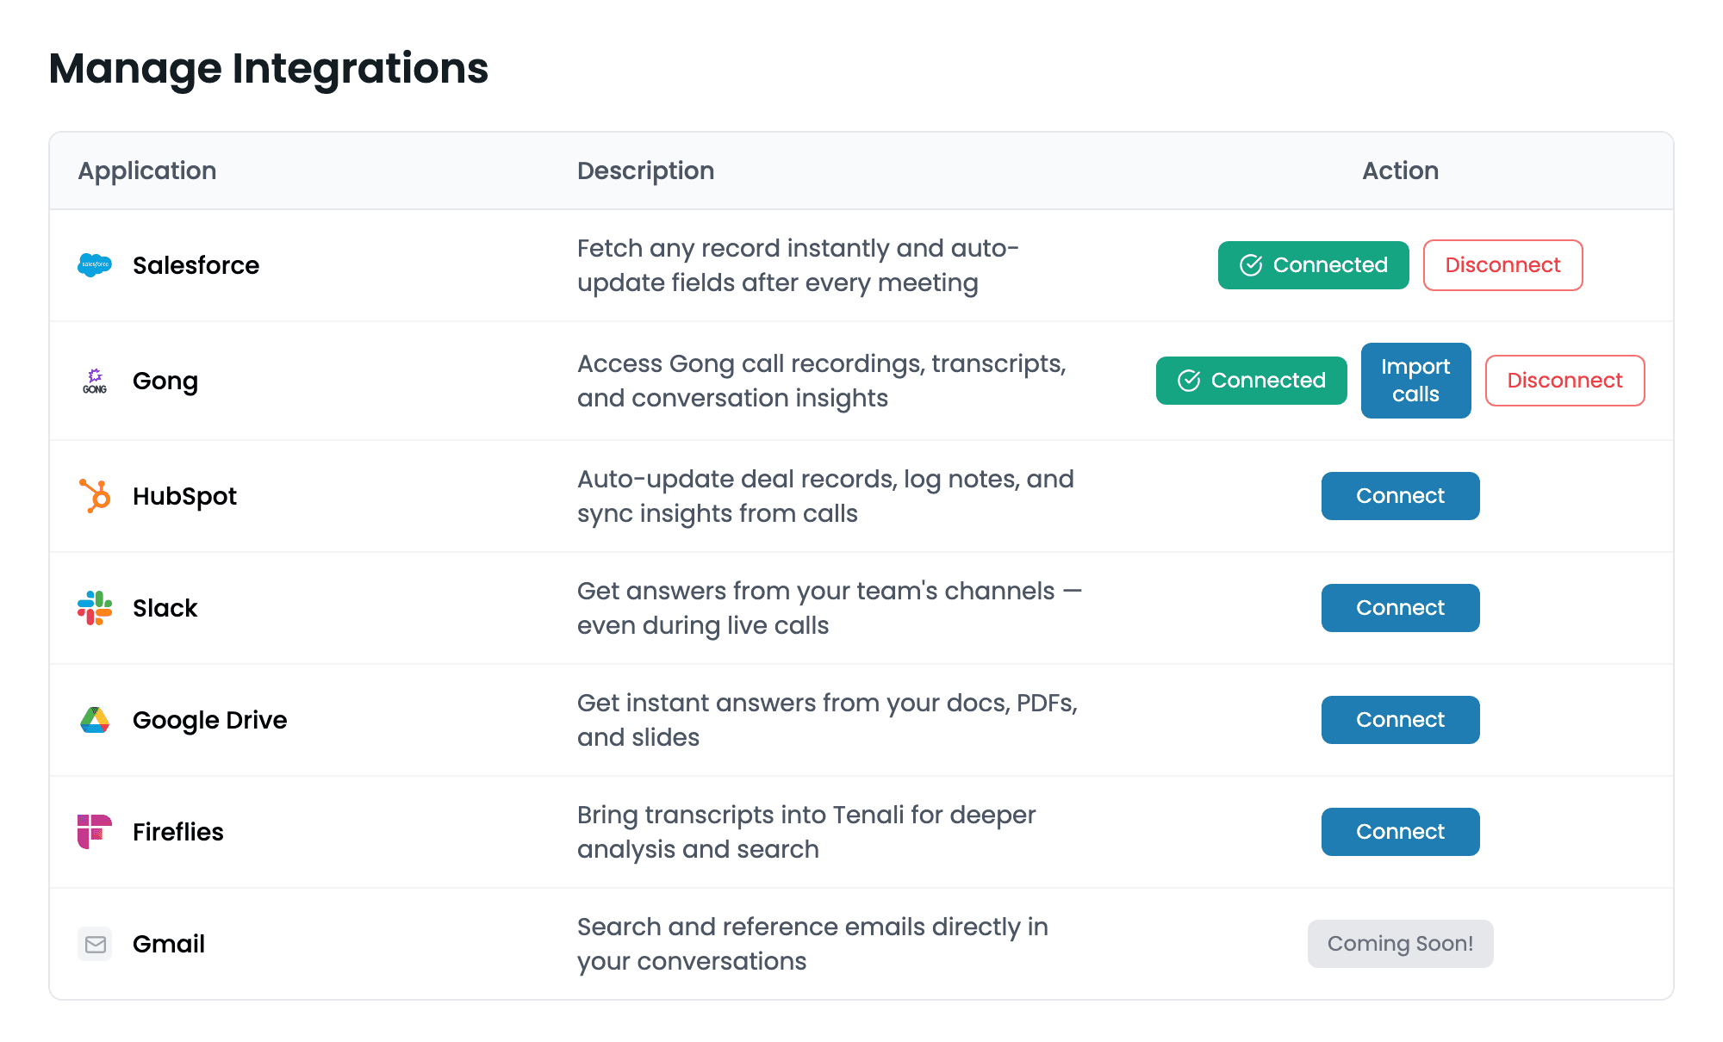The width and height of the screenshot is (1723, 1042).
Task: Click the 'Access Gong call recordings' description
Action: 822,381
